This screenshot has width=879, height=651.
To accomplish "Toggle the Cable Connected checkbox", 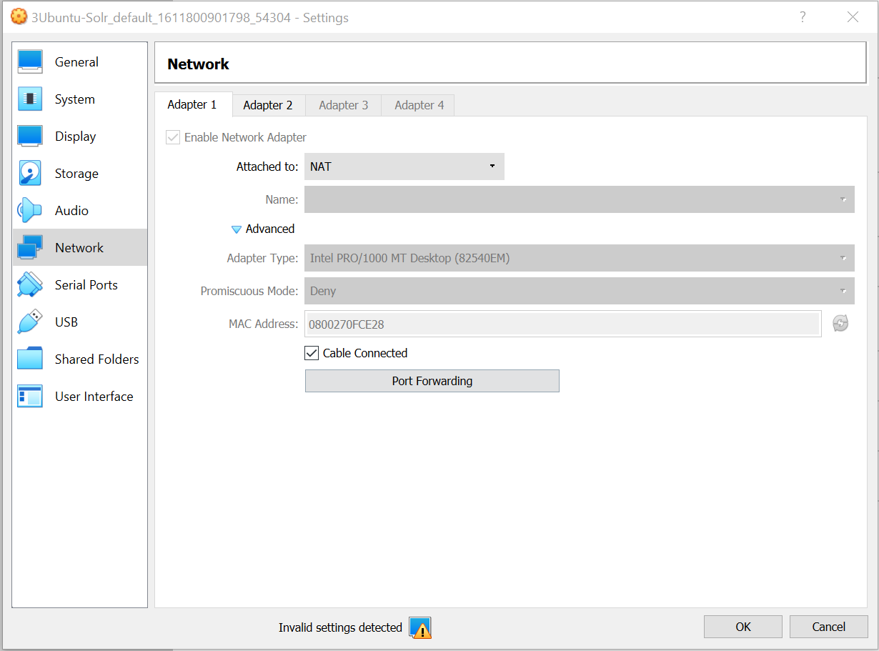I will [x=312, y=352].
